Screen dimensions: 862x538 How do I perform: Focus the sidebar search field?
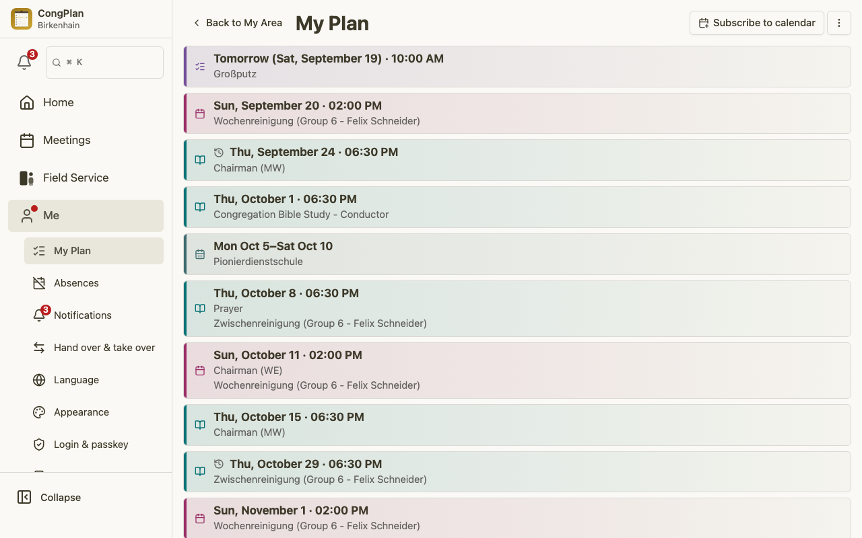104,63
